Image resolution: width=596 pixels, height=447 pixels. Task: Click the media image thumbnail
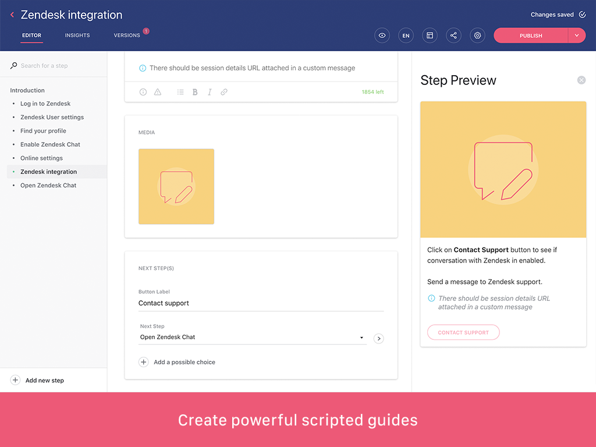[x=176, y=187]
